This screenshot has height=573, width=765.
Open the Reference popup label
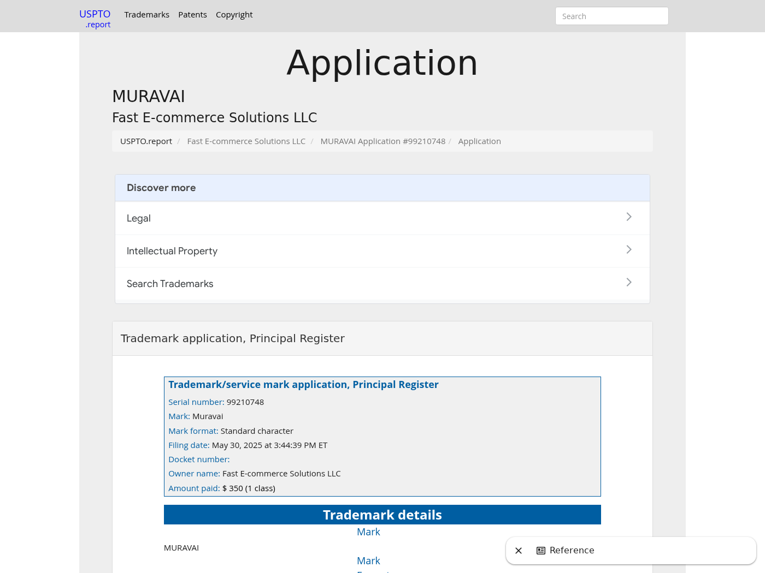[572, 550]
